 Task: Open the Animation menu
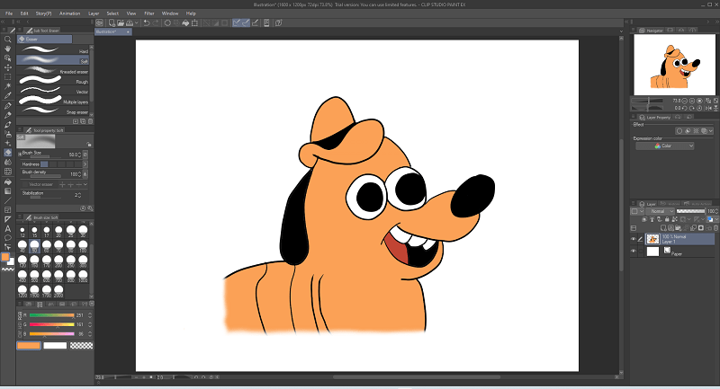(70, 13)
